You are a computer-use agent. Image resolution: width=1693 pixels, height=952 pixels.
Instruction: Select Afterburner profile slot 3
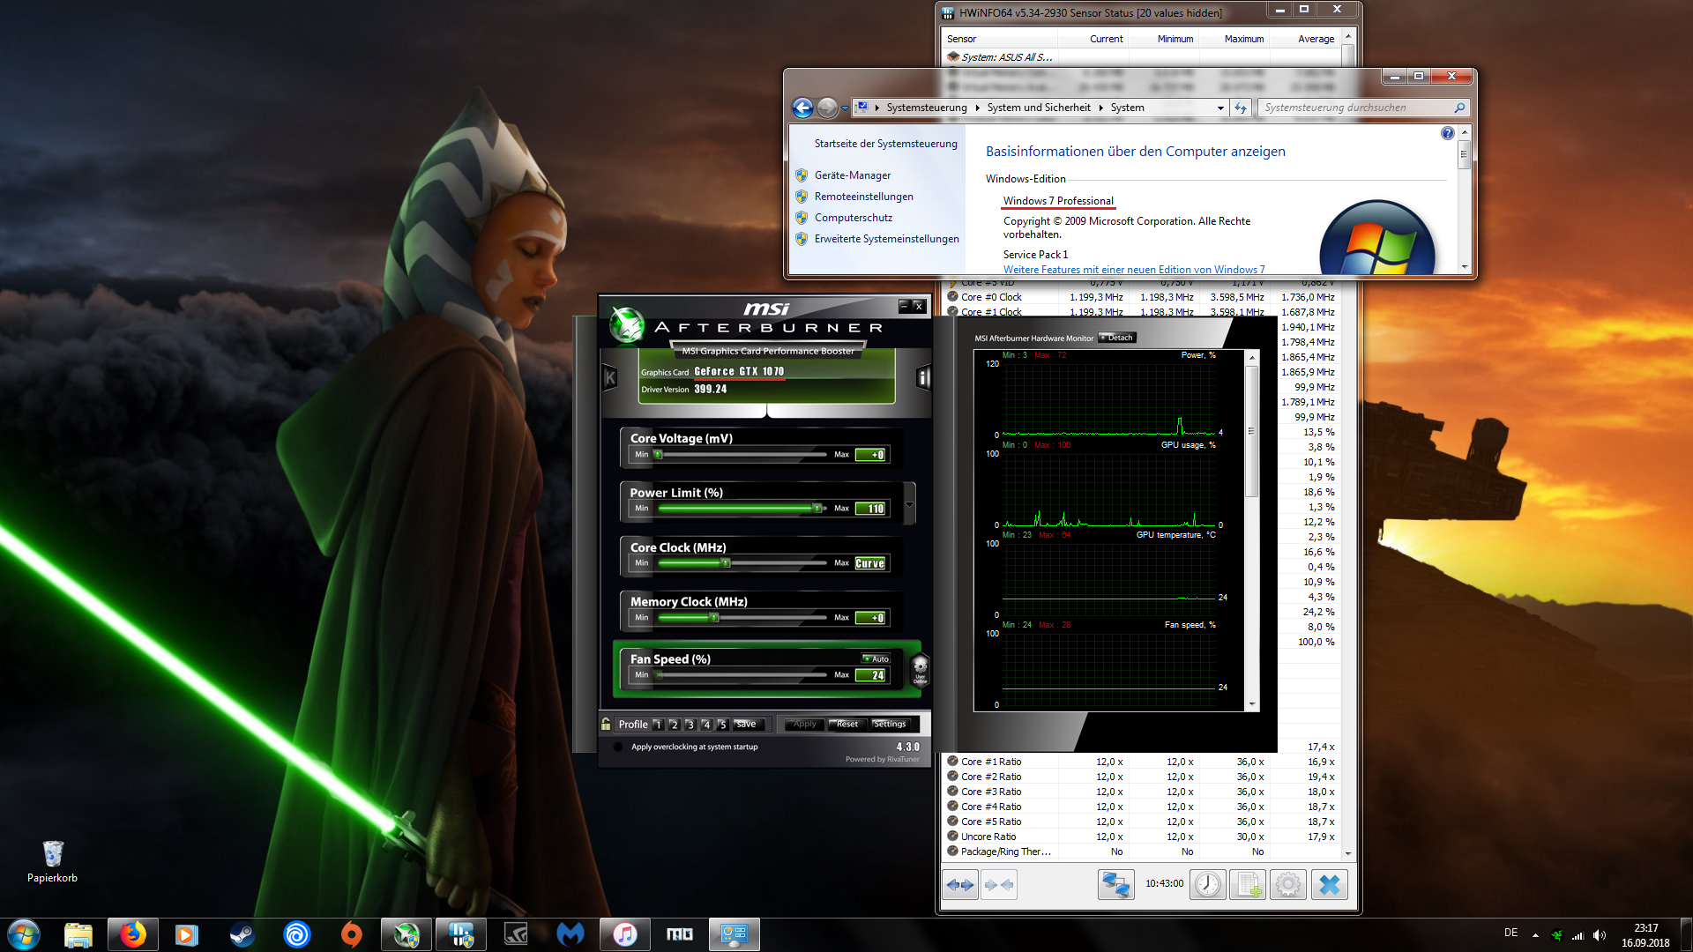tap(690, 725)
